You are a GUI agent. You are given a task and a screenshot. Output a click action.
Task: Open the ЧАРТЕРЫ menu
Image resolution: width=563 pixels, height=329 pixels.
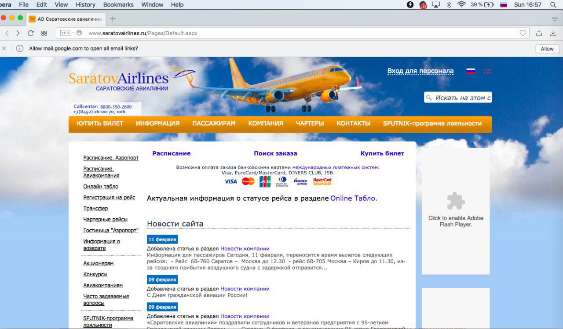(x=310, y=123)
